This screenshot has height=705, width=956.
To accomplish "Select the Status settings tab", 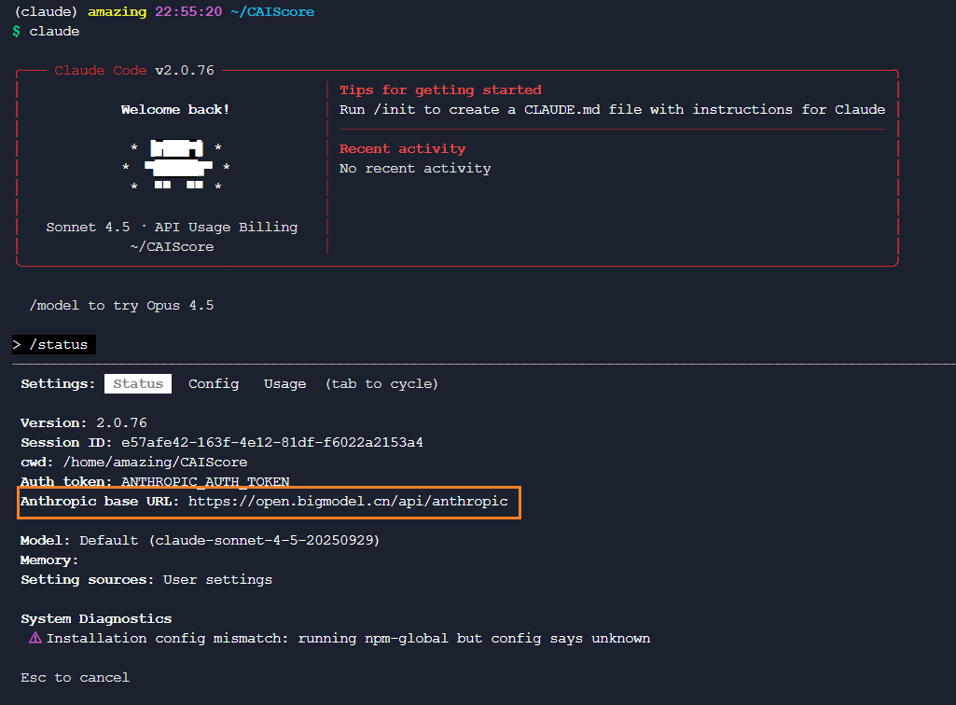I will click(x=138, y=383).
